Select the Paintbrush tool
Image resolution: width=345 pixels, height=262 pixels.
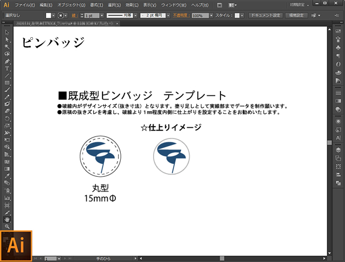7,89
